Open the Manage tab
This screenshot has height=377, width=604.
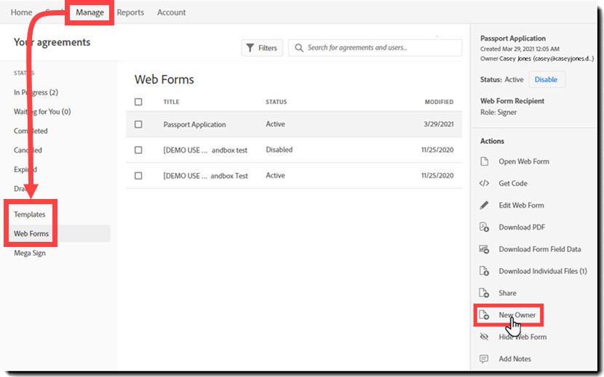tap(90, 12)
